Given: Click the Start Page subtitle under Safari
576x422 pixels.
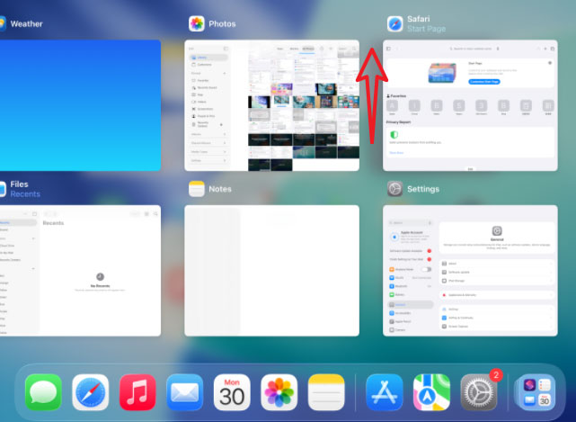Looking at the screenshot, I should (427, 29).
